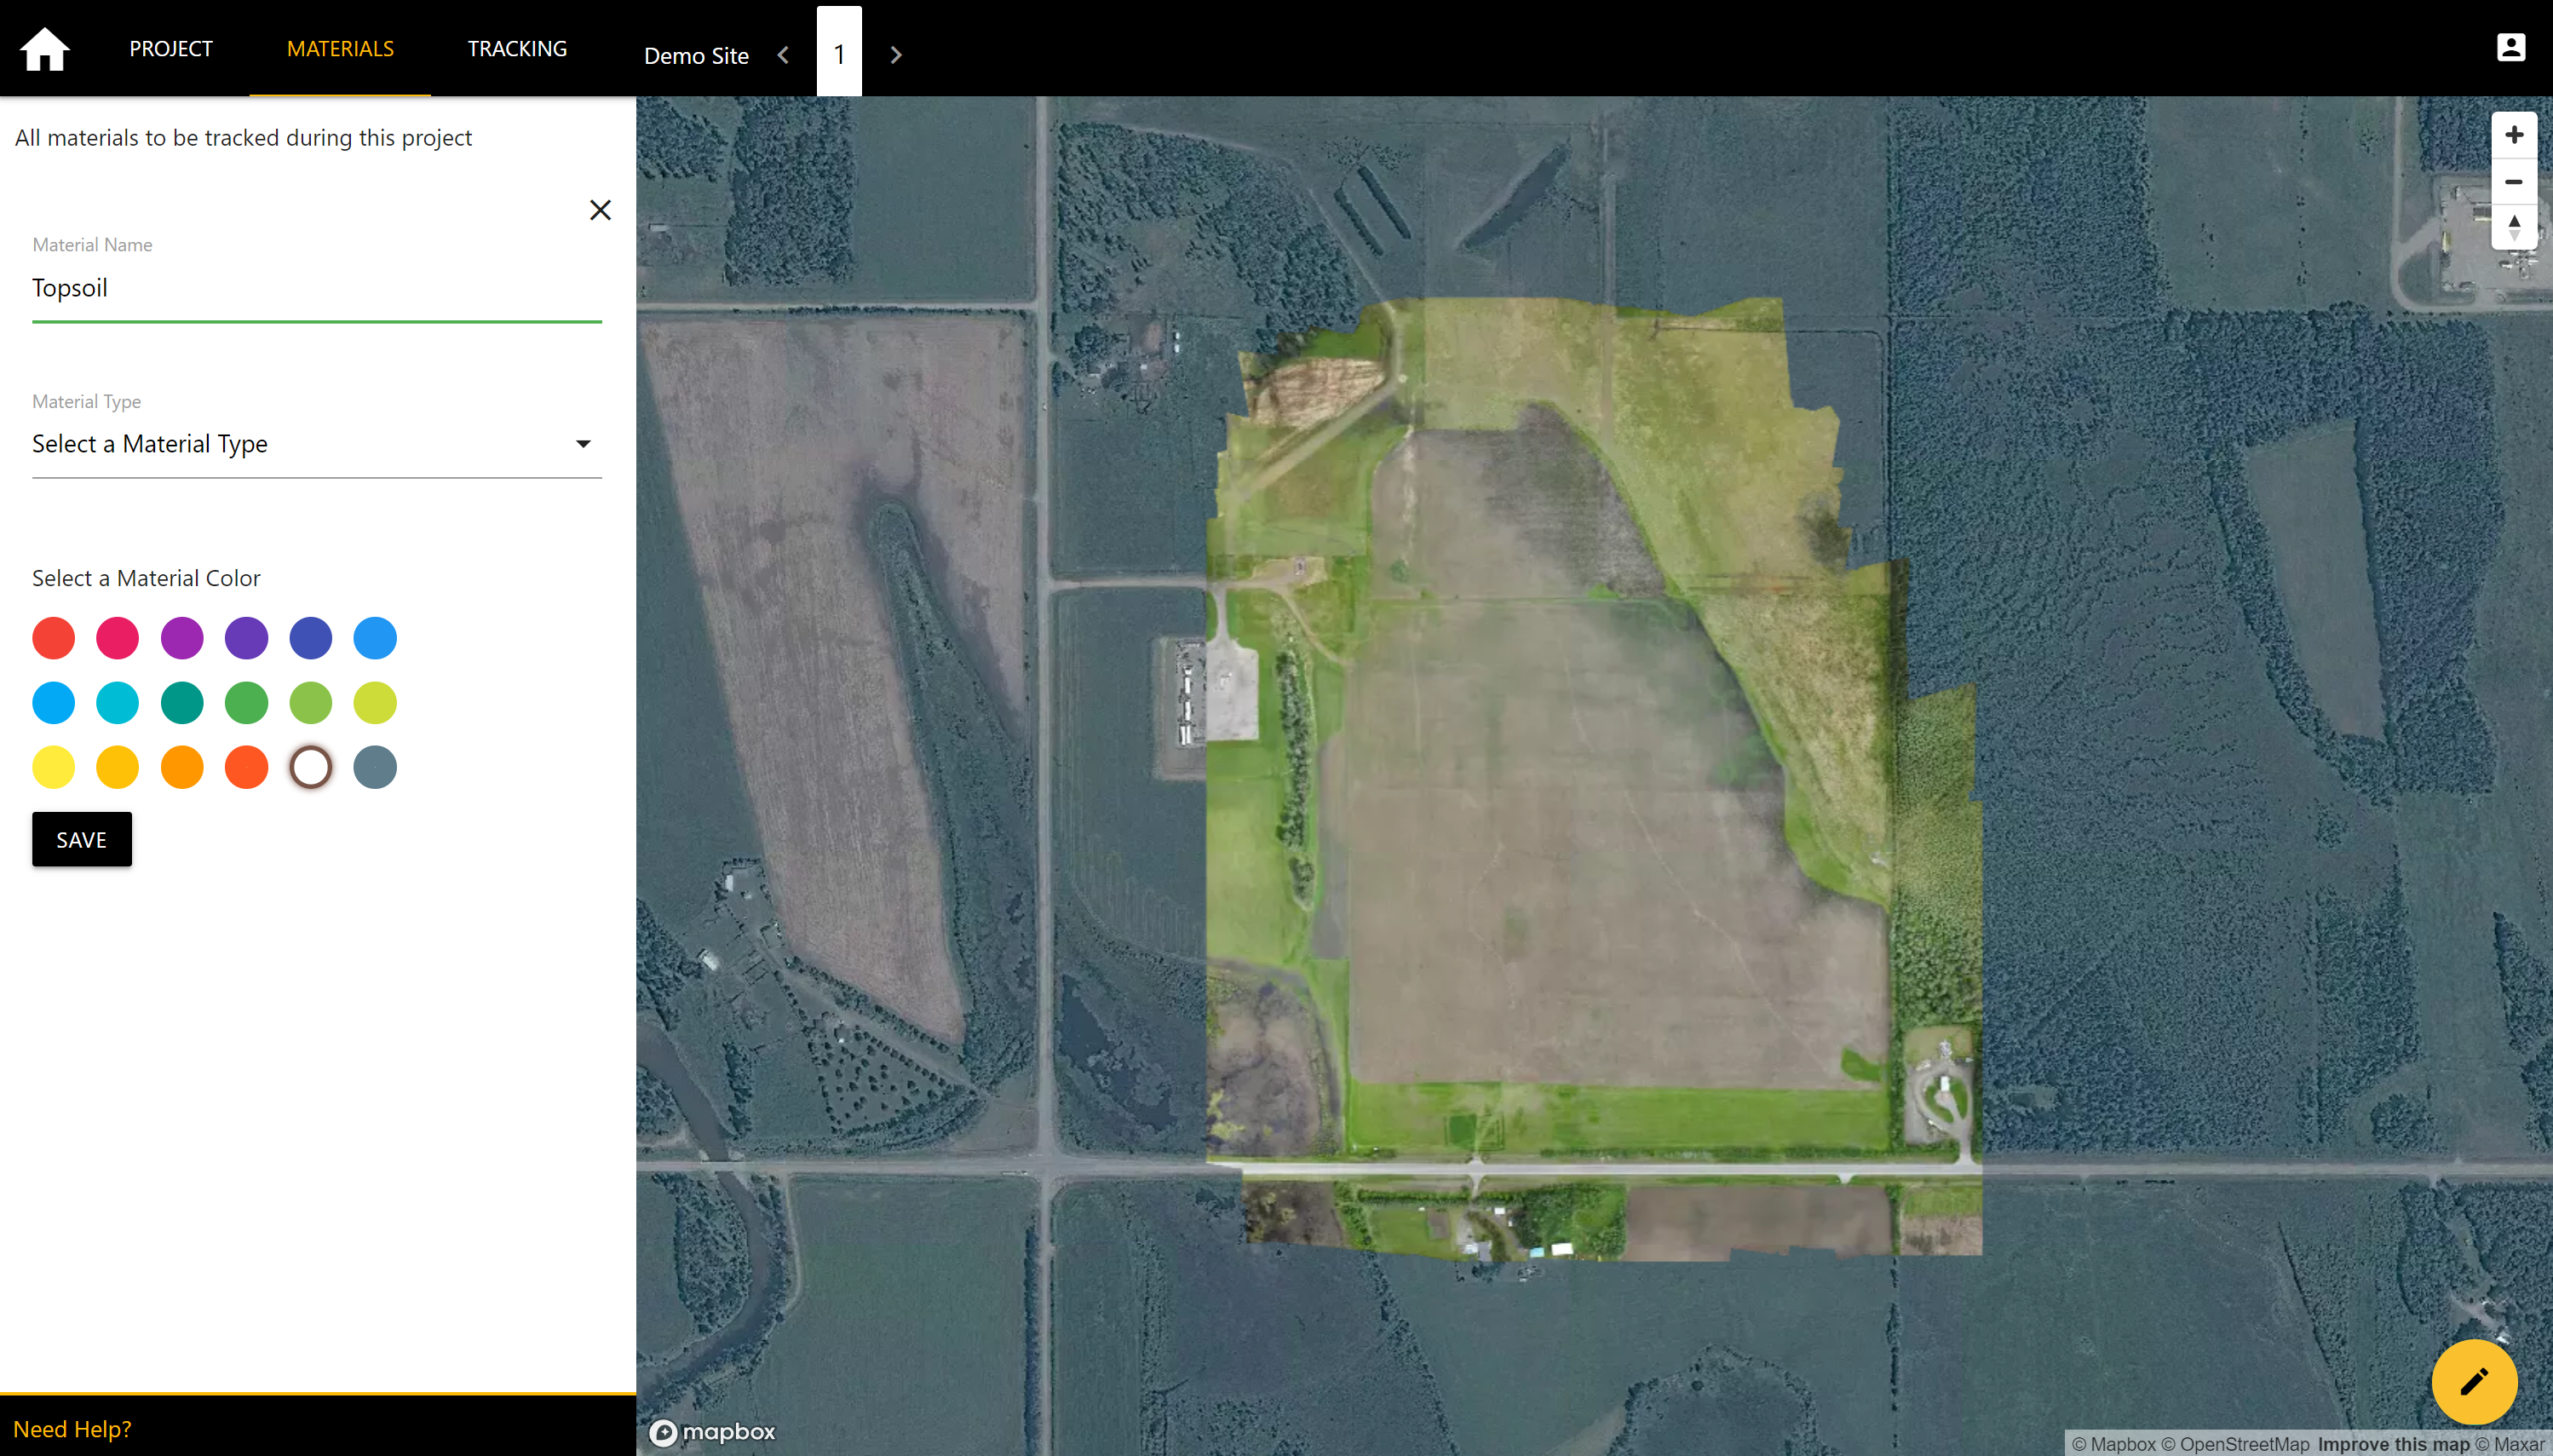Open the user account icon
The height and width of the screenshot is (1456, 2553).
click(x=2510, y=47)
